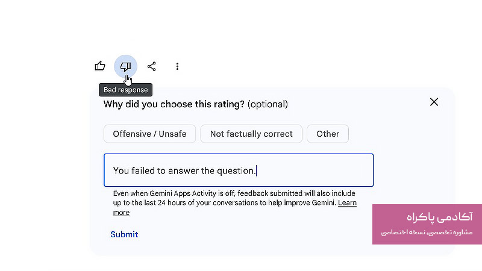
Task: Click the Persian subtitle under the banner title
Action: pyautogui.click(x=427, y=232)
